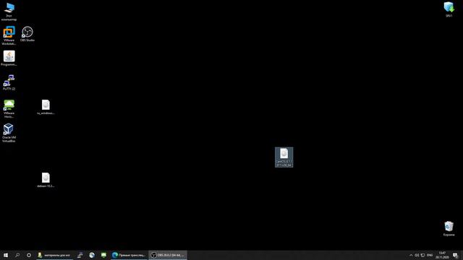The image size is (463, 260).
Task: Select the highlighted CentOS file icon
Action: [284, 157]
